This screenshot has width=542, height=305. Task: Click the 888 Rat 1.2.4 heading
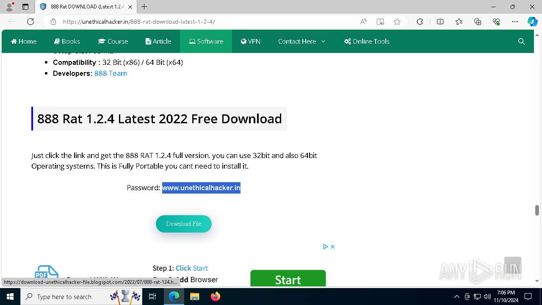[159, 119]
